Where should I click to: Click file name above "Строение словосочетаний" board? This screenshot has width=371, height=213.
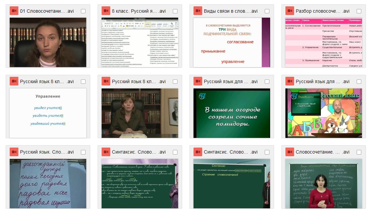click(x=231, y=152)
